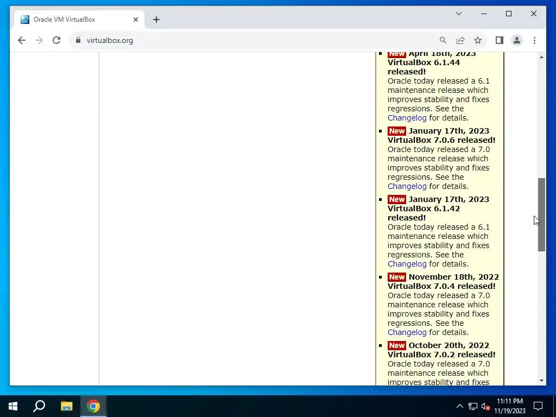Screen dimensions: 556x417
Task: Open the Windows Start menu
Action: [x=13, y=406]
